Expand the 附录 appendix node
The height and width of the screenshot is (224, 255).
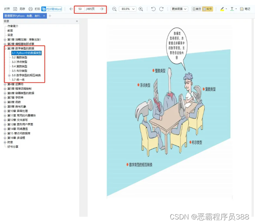click(5, 142)
